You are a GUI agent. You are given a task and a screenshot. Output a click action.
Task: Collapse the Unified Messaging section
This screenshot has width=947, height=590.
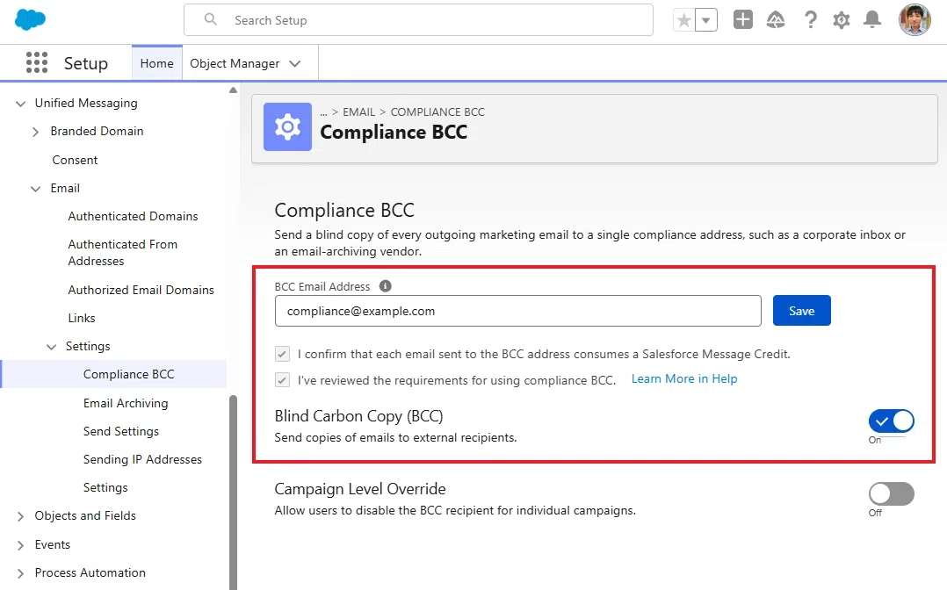(20, 104)
